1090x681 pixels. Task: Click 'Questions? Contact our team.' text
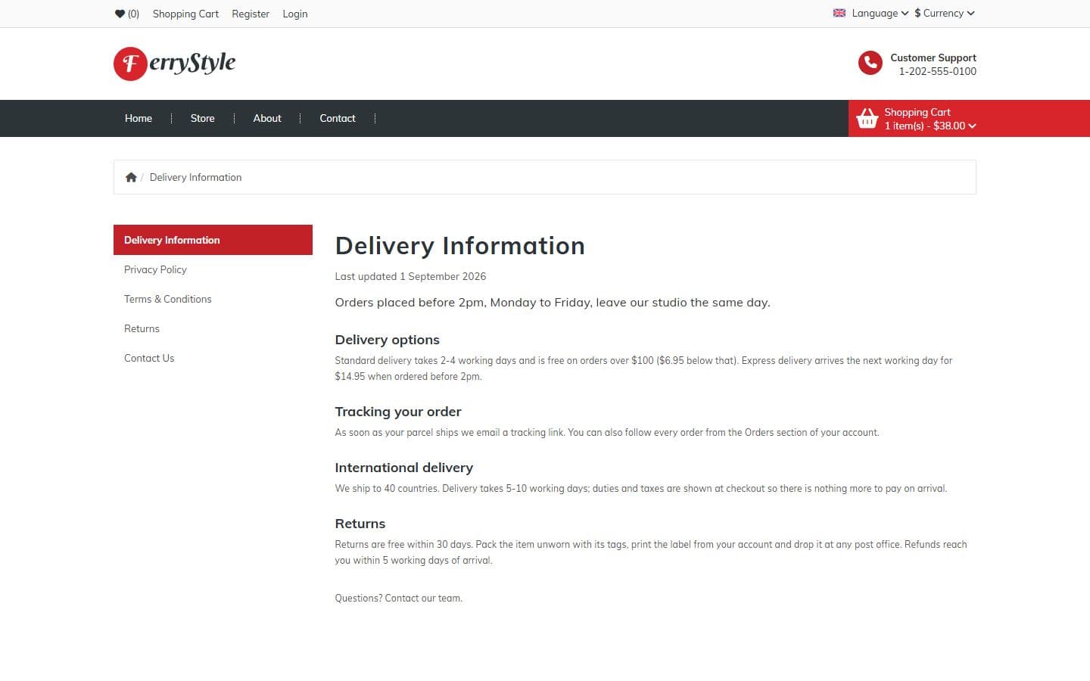coord(398,598)
